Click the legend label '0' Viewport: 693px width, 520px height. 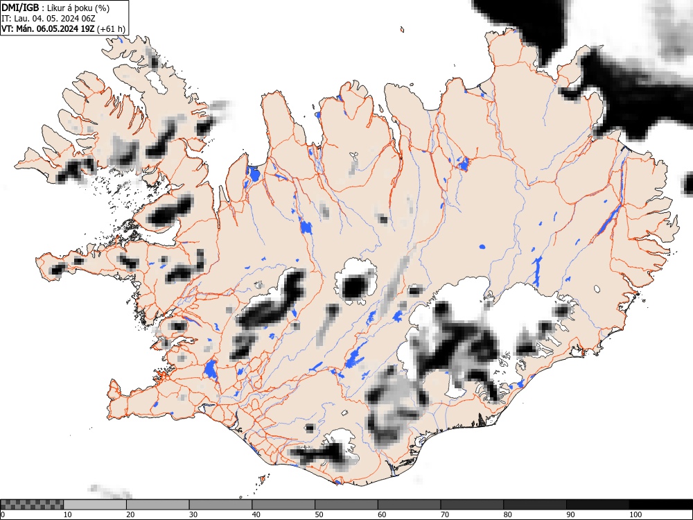coord(3,514)
